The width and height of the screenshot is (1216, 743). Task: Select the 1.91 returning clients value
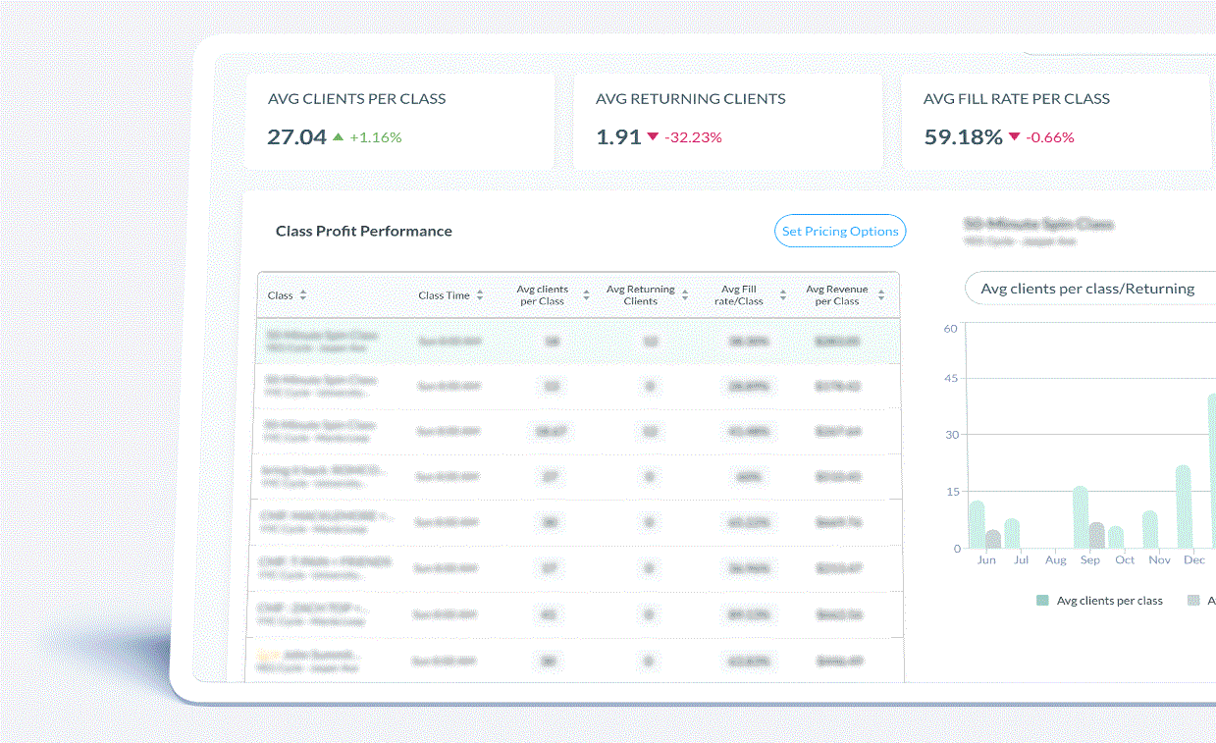618,137
